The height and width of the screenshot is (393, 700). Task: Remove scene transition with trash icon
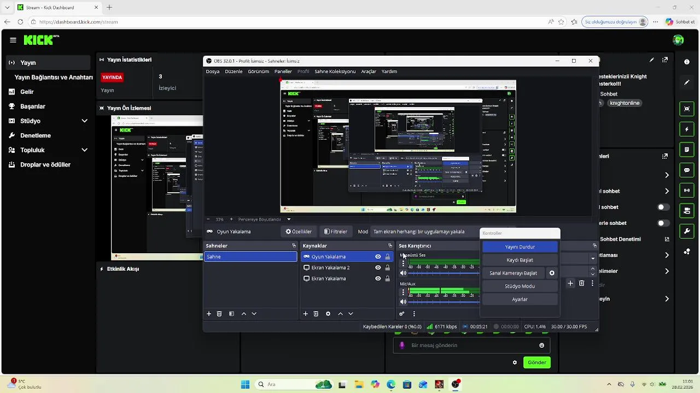click(581, 283)
